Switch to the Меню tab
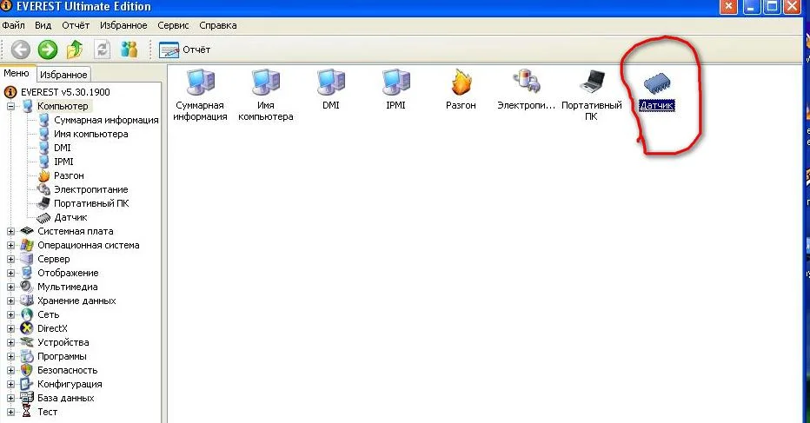 pos(17,73)
